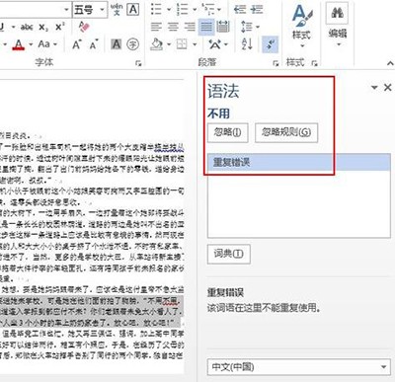Click the bullet list icon
Viewport: 395px width, 382px height.
pyautogui.click(x=156, y=9)
